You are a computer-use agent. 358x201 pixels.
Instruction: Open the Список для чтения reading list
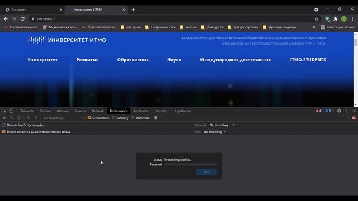coord(337,27)
